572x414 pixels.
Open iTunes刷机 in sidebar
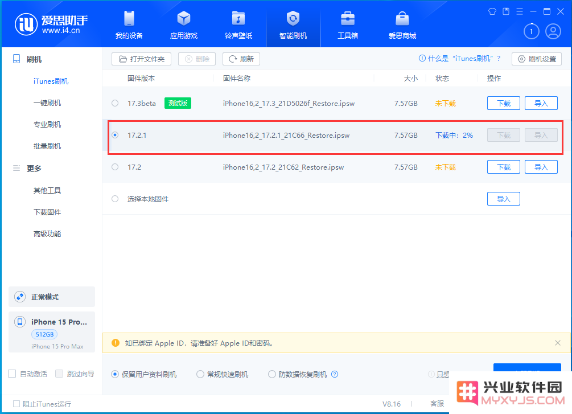coord(51,81)
